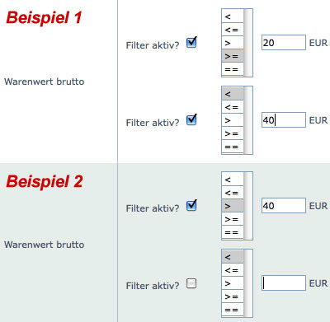Image resolution: width=330 pixels, height=322 pixels.
Task: Enable the unchecked Filter aktiv checkbox
Action: pos(191,283)
